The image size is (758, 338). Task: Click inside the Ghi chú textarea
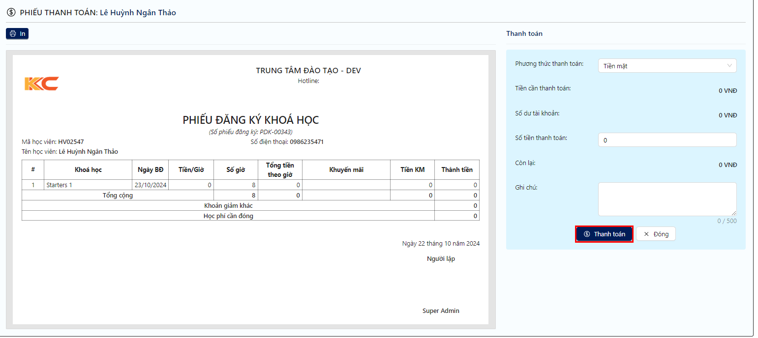[667, 199]
